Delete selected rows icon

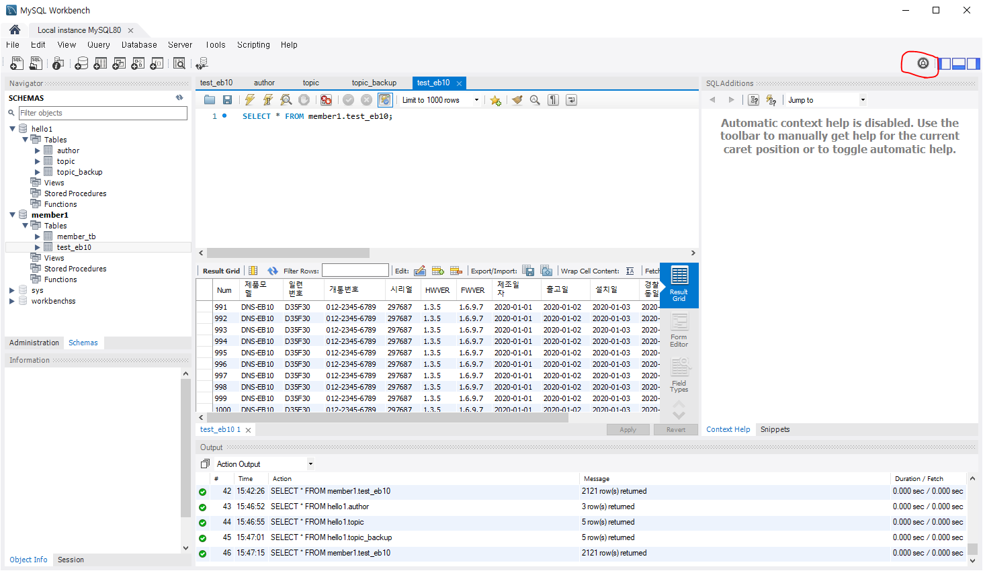pos(456,271)
